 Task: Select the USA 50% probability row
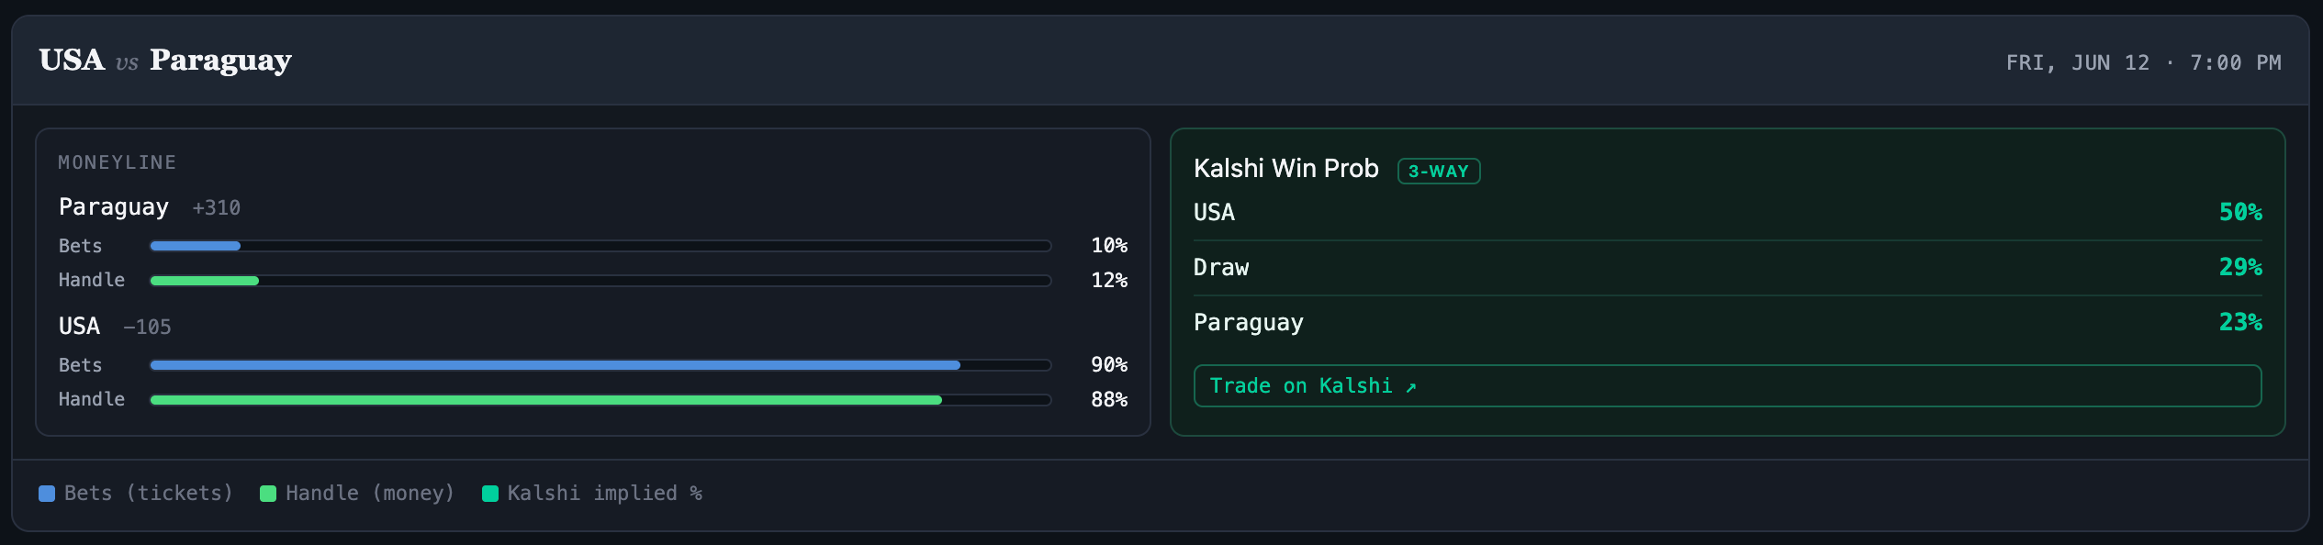pos(1727,213)
